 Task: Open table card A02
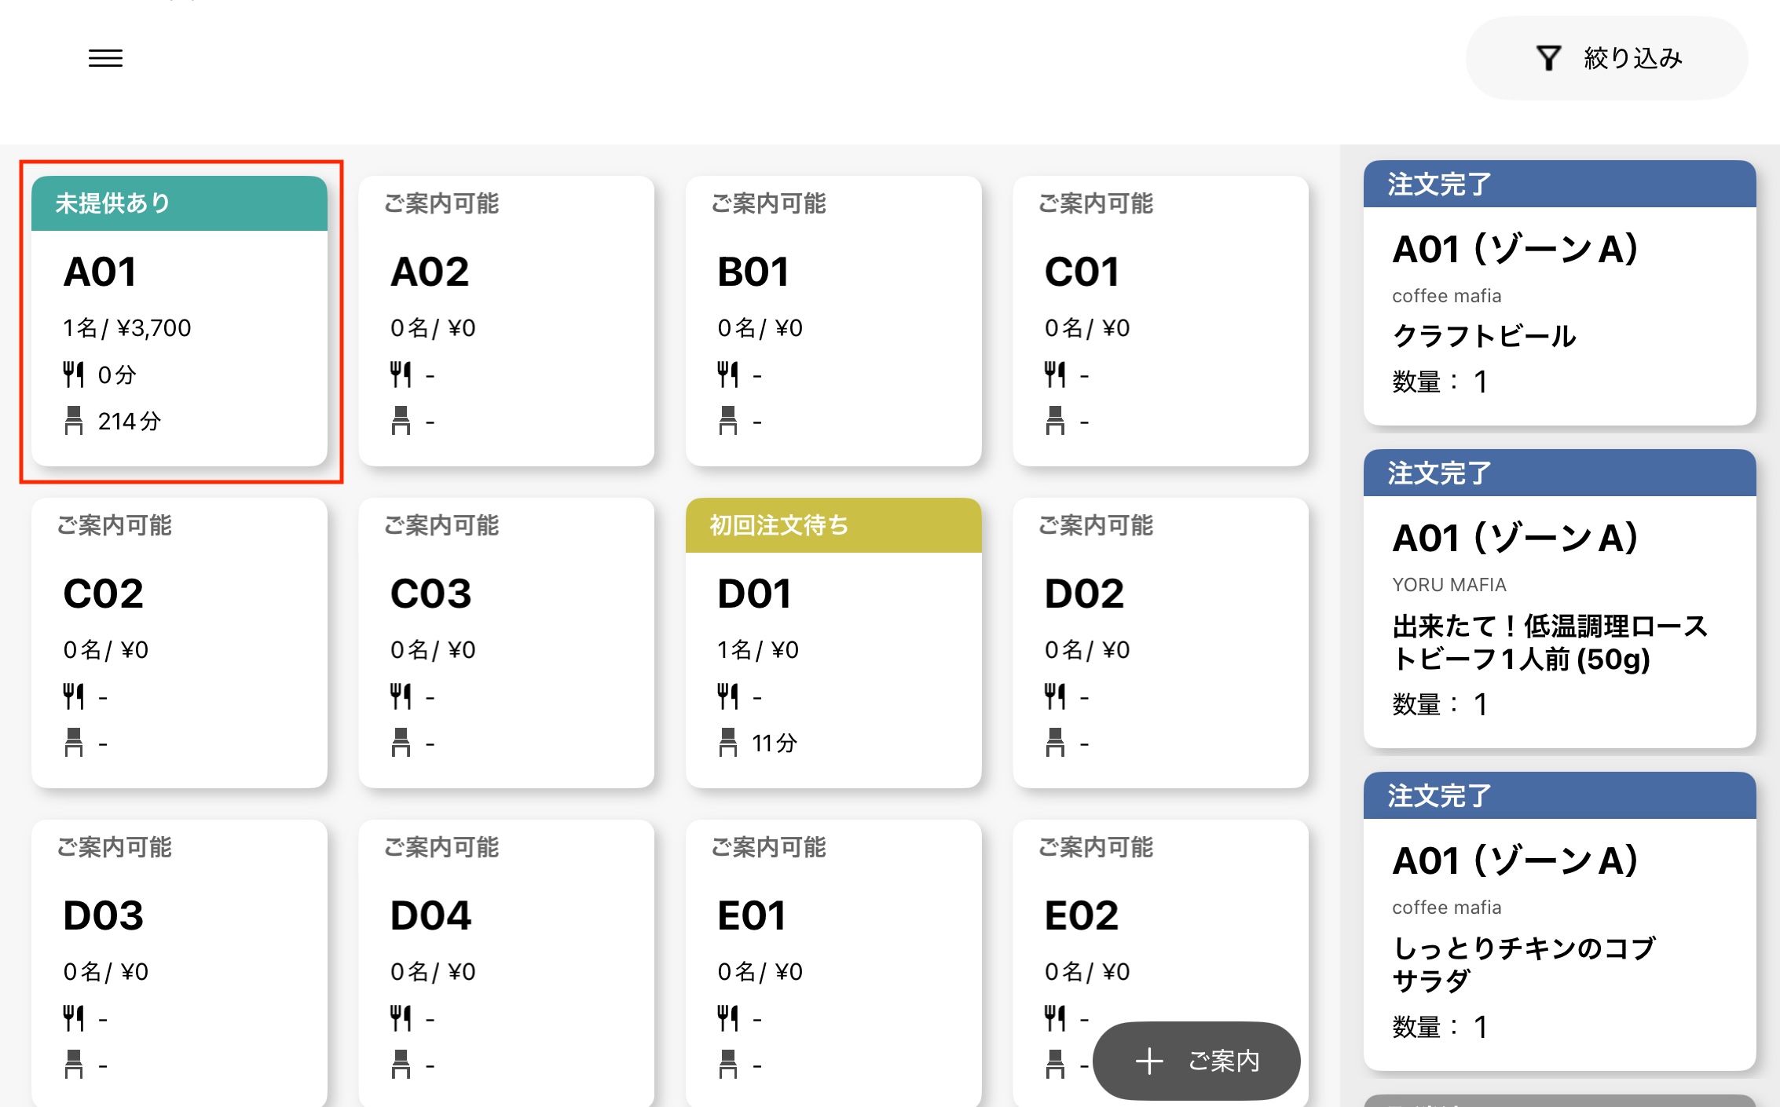coord(506,320)
